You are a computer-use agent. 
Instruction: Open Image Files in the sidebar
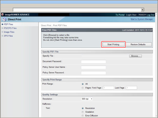tap(9, 32)
